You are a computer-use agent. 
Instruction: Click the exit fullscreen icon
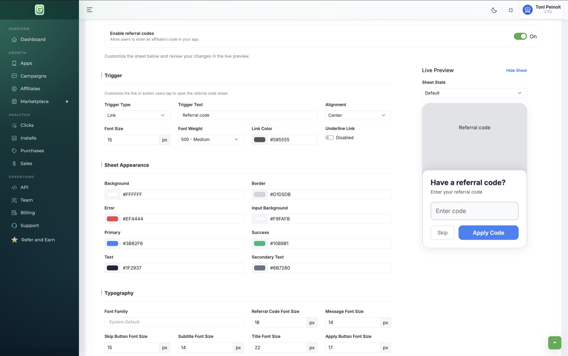pyautogui.click(x=511, y=10)
